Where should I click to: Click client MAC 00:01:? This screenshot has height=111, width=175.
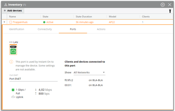68,85
